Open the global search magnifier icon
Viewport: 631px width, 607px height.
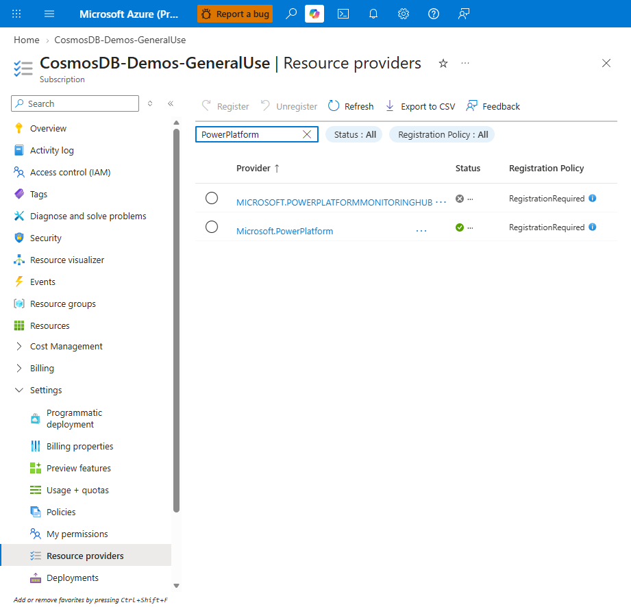291,14
